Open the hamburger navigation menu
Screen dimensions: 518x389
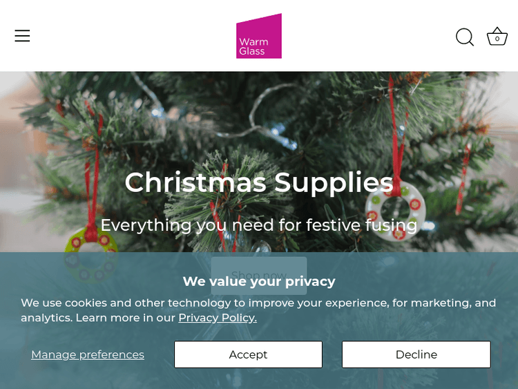coord(22,36)
